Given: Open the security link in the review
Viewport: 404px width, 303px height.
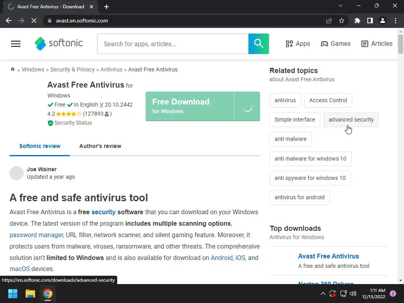Looking at the screenshot, I should [x=103, y=212].
